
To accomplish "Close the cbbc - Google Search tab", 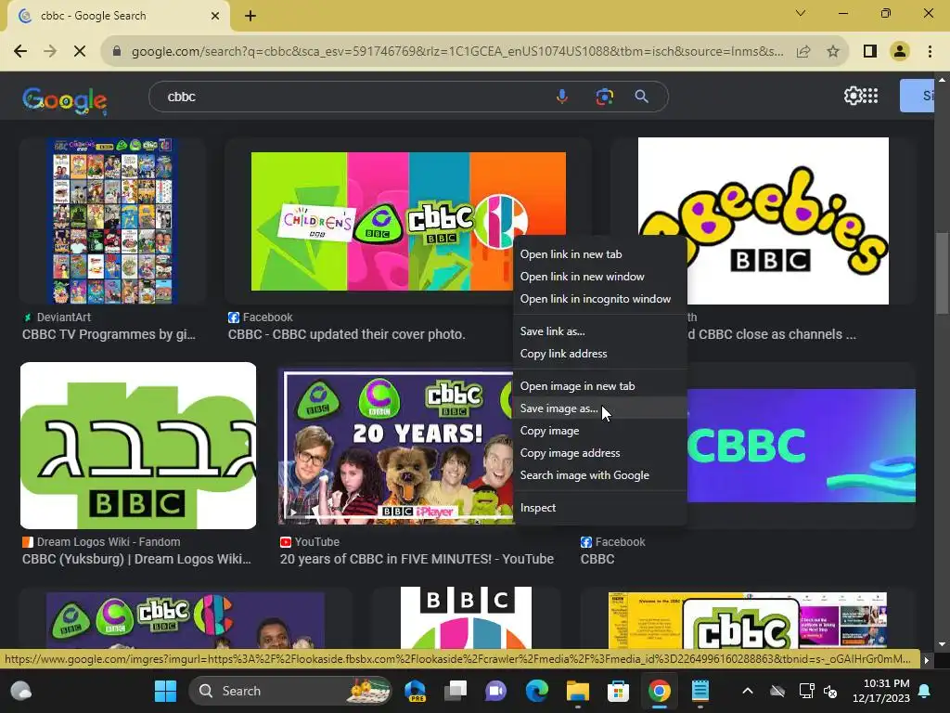I will pyautogui.click(x=215, y=16).
